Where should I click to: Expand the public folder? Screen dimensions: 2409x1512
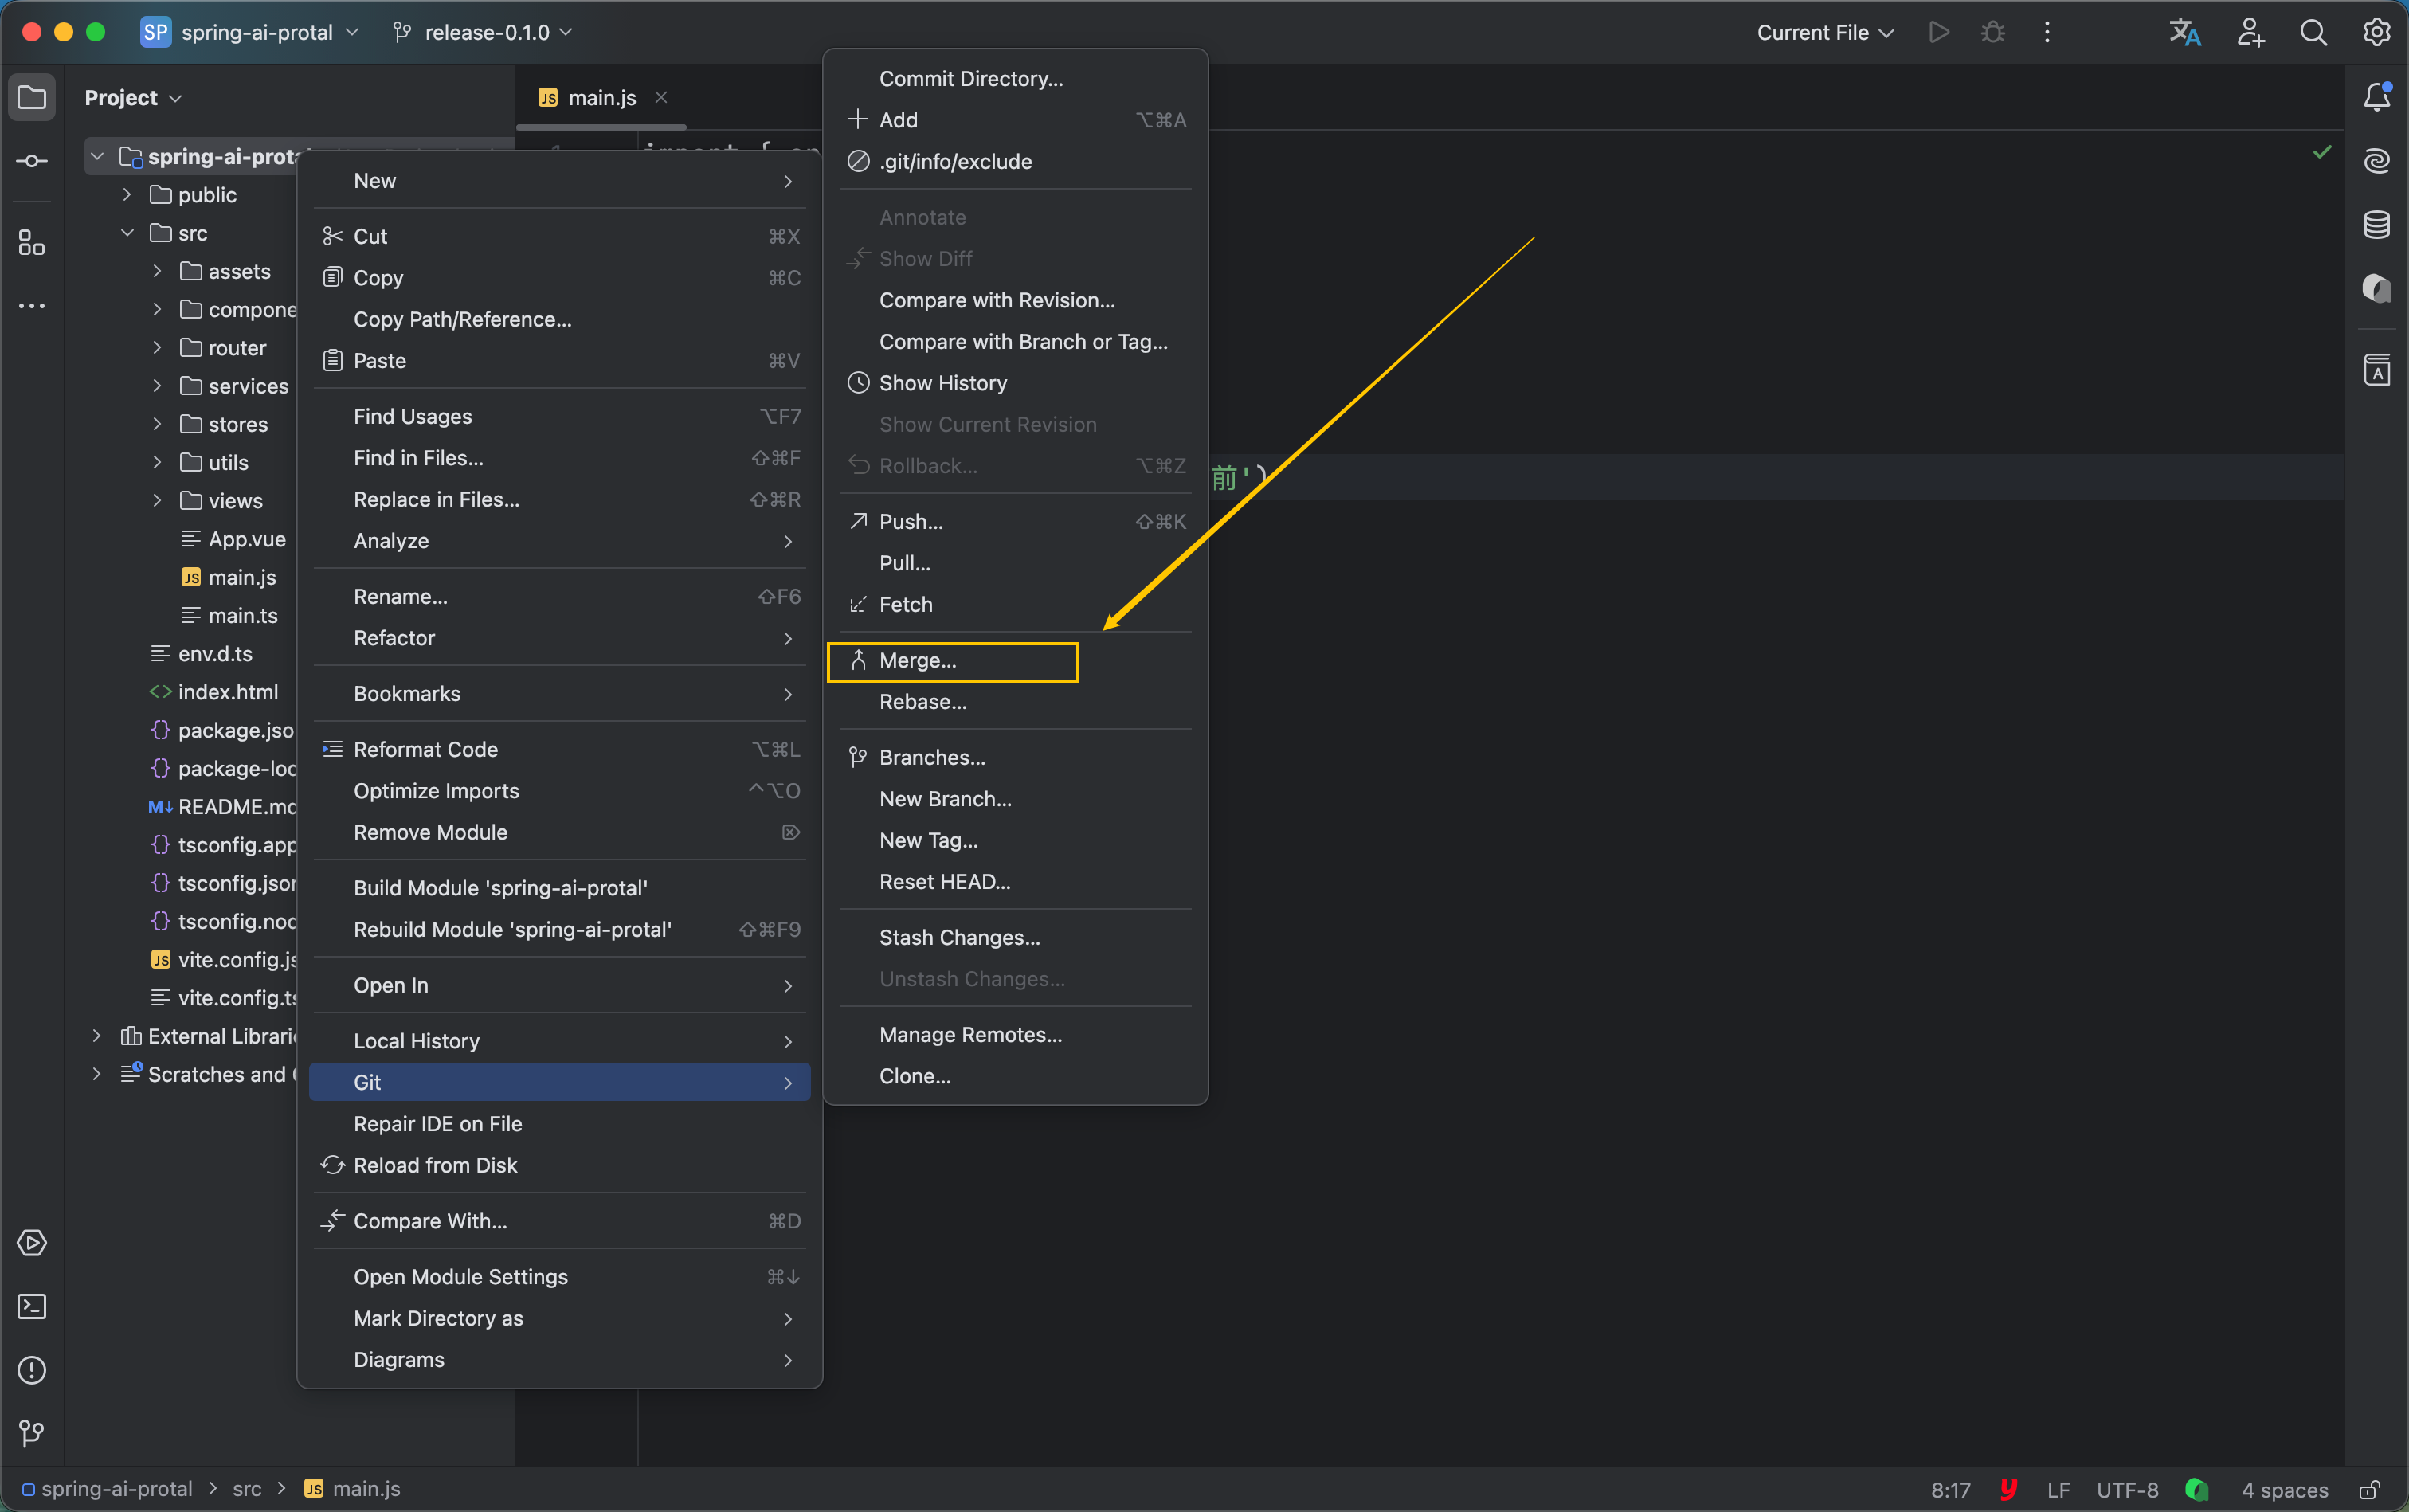[x=127, y=195]
